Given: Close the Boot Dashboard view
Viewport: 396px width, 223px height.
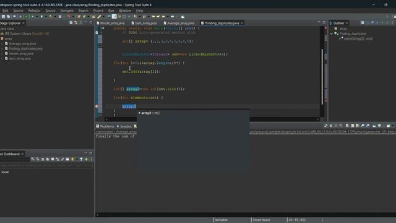Looking at the screenshot, I should (x=22, y=154).
